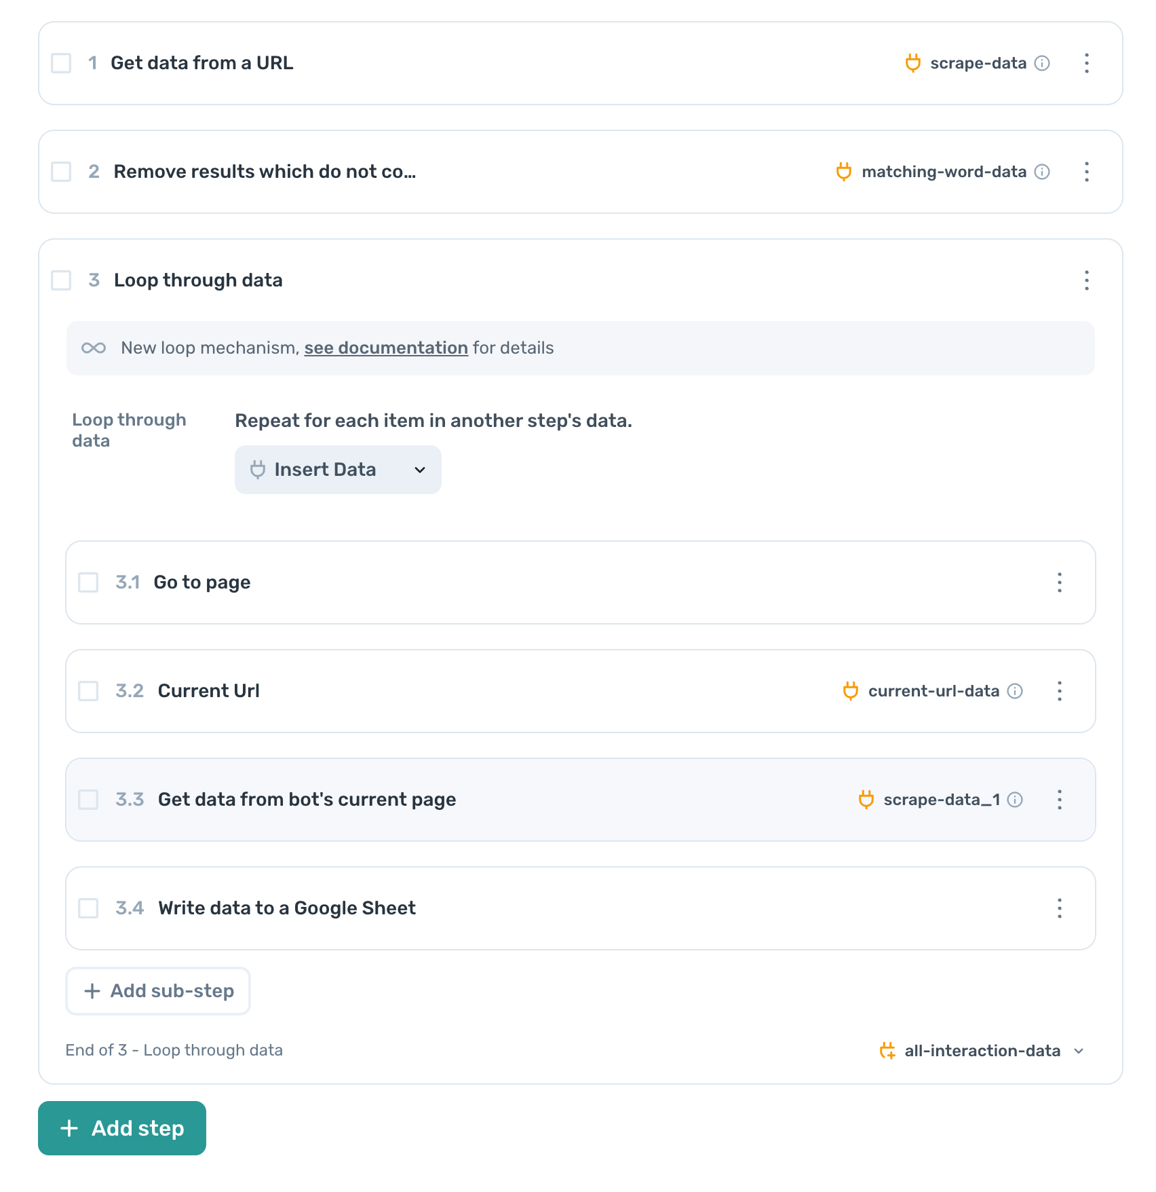
Task: Click the scrape-data_1 plug icon
Action: [x=866, y=800]
